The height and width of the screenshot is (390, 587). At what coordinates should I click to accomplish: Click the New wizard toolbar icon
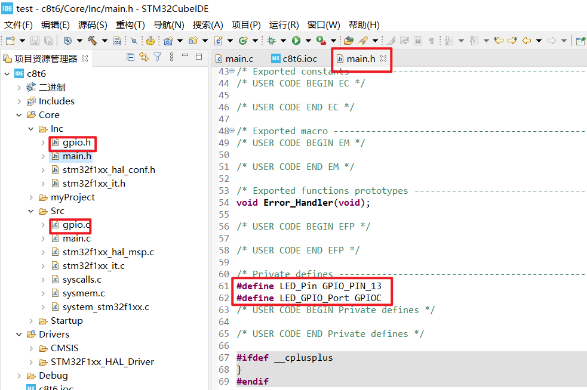pyautogui.click(x=11, y=41)
